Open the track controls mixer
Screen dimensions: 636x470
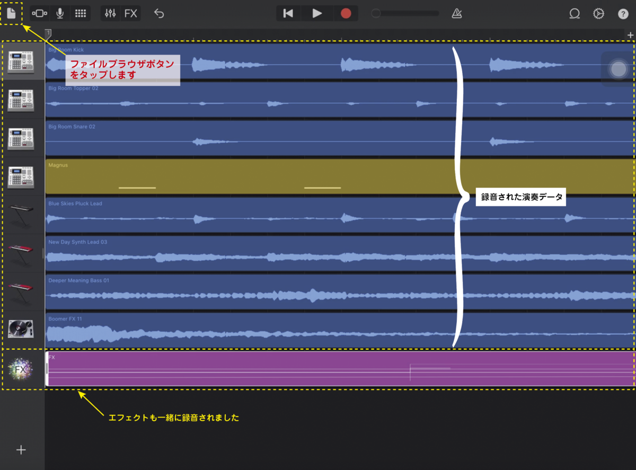coord(110,13)
